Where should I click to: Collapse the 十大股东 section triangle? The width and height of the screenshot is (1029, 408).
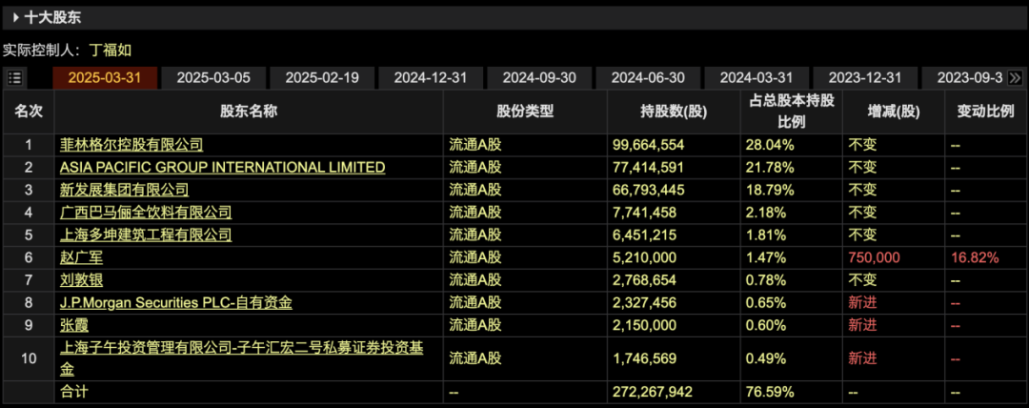tap(16, 17)
